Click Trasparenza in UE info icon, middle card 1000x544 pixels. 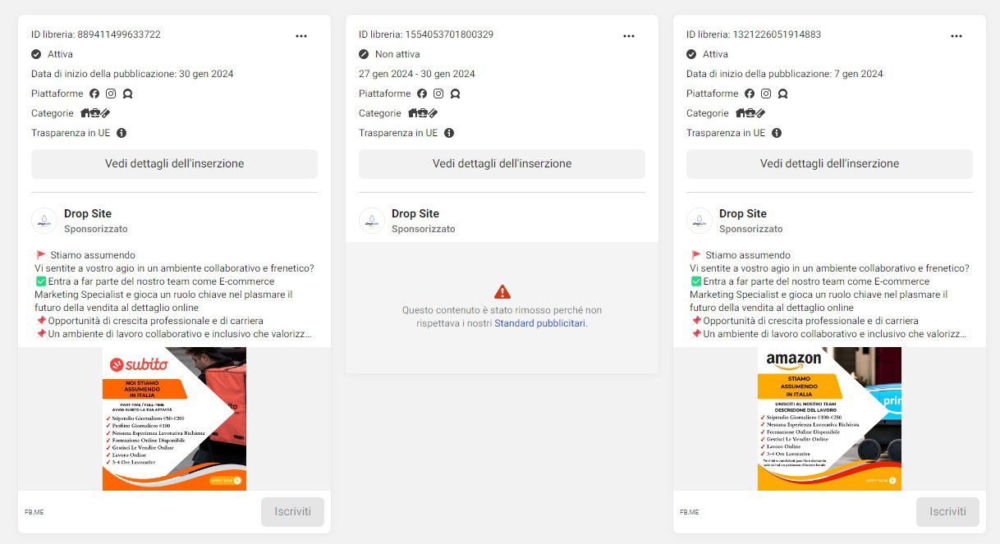coord(449,133)
